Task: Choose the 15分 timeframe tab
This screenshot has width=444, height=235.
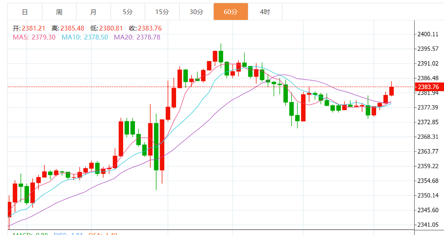Action: coord(162,12)
